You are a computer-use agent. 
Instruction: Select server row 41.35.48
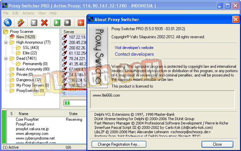click(74, 64)
